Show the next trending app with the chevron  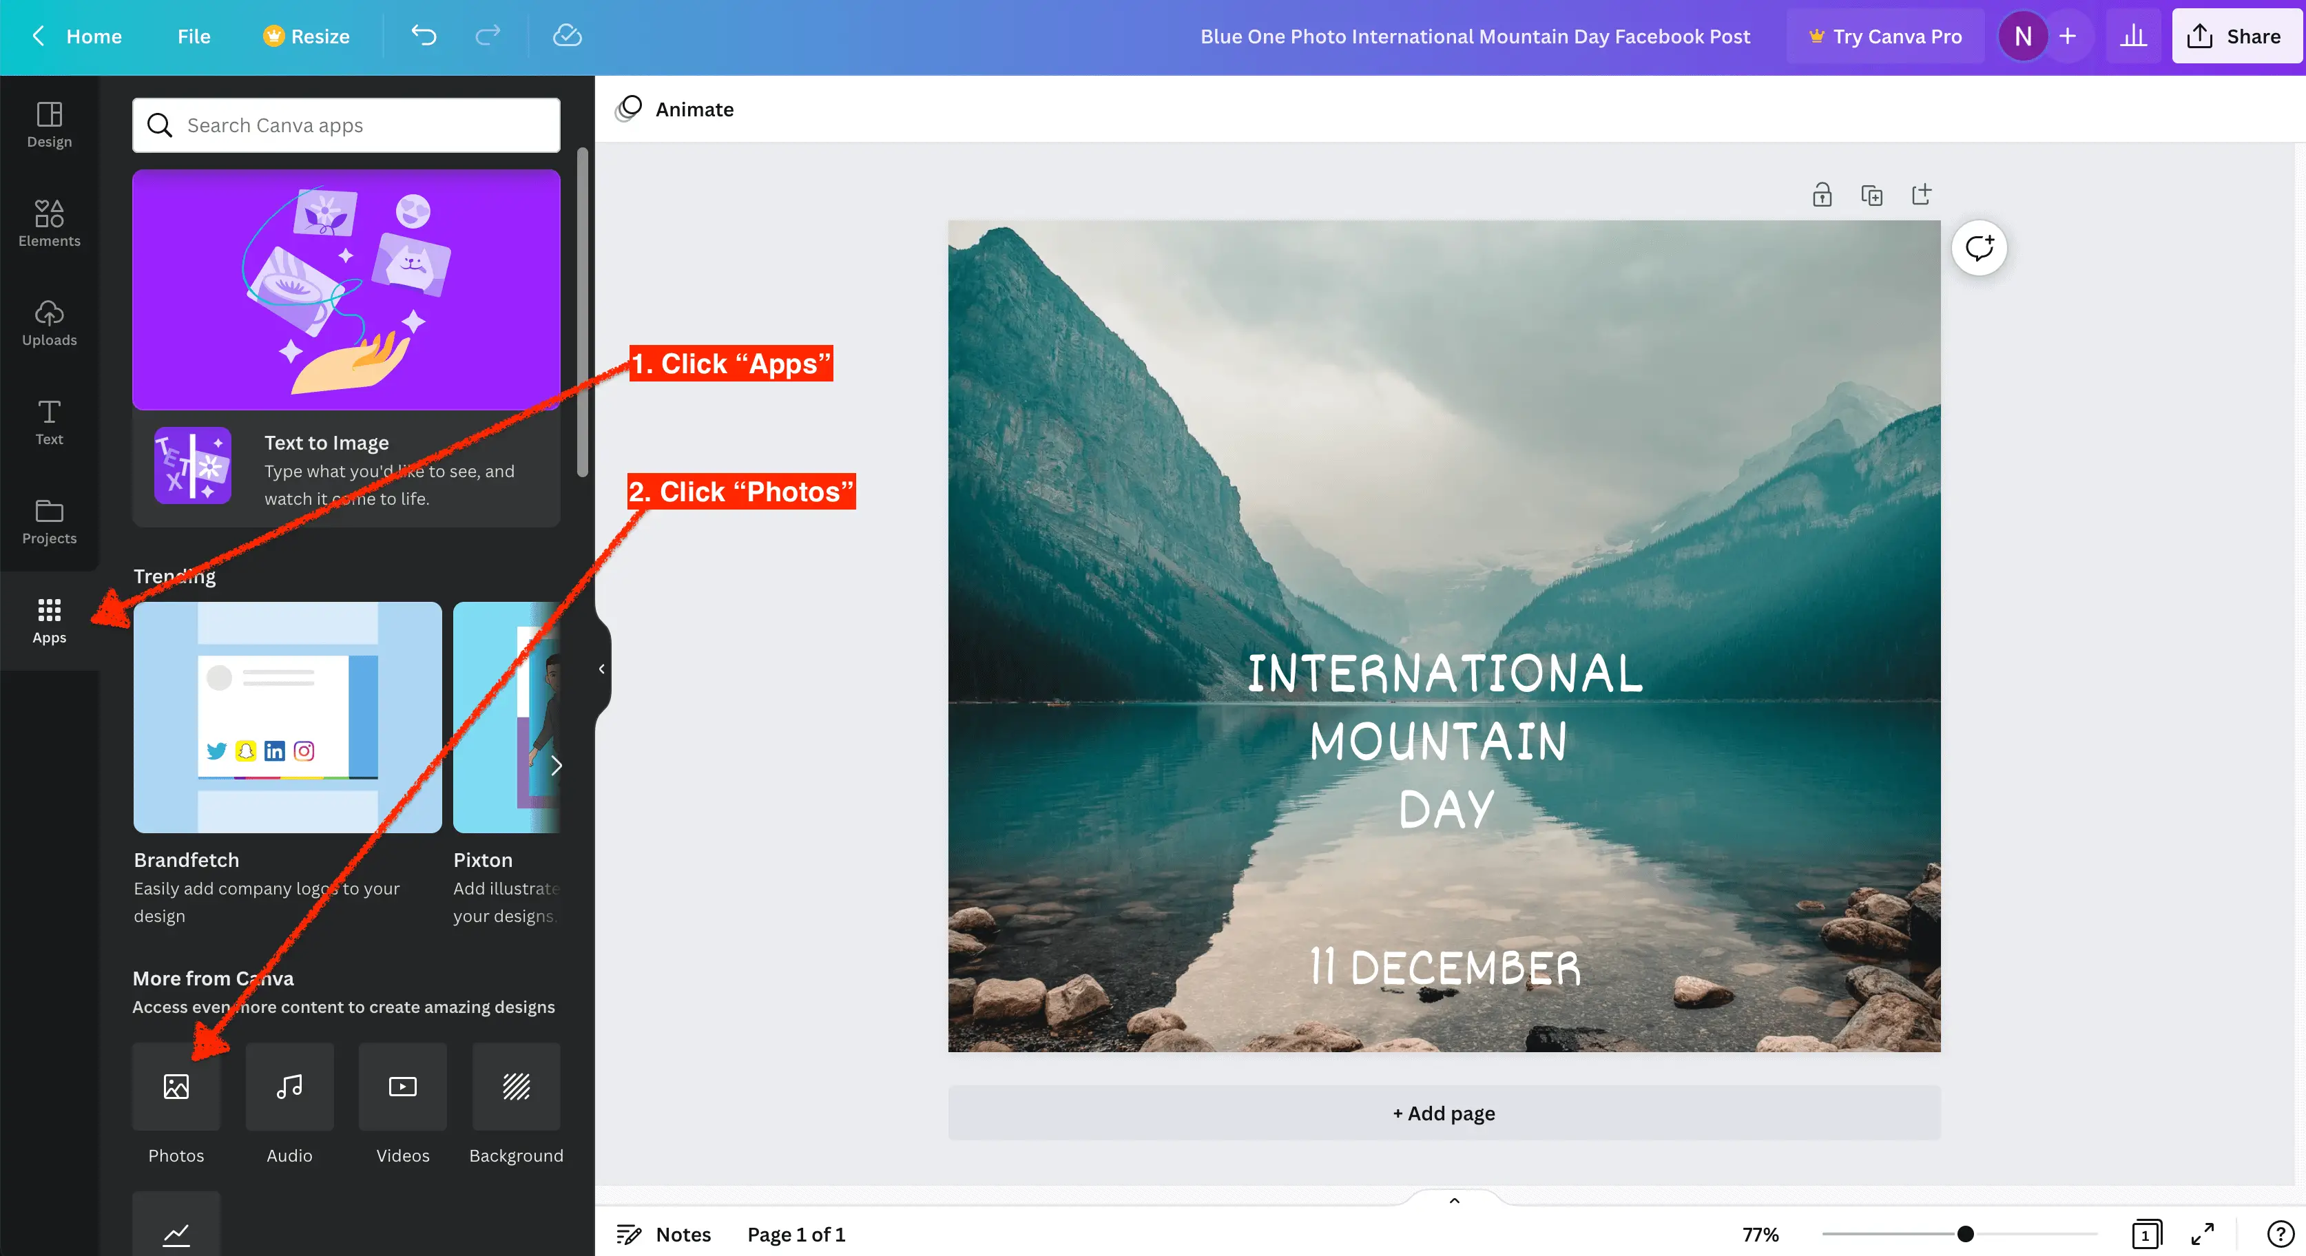(x=556, y=766)
